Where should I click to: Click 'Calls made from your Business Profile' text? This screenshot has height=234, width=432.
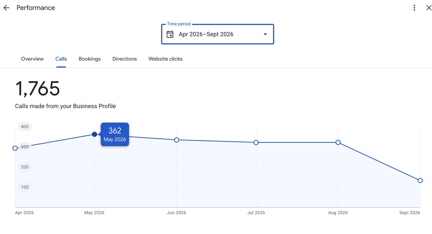coord(65,106)
